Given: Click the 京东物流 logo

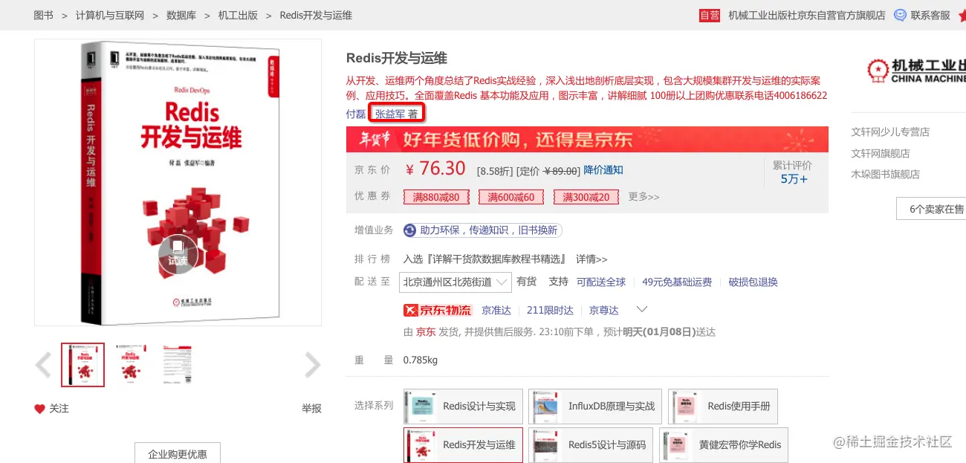Looking at the screenshot, I should click(437, 310).
